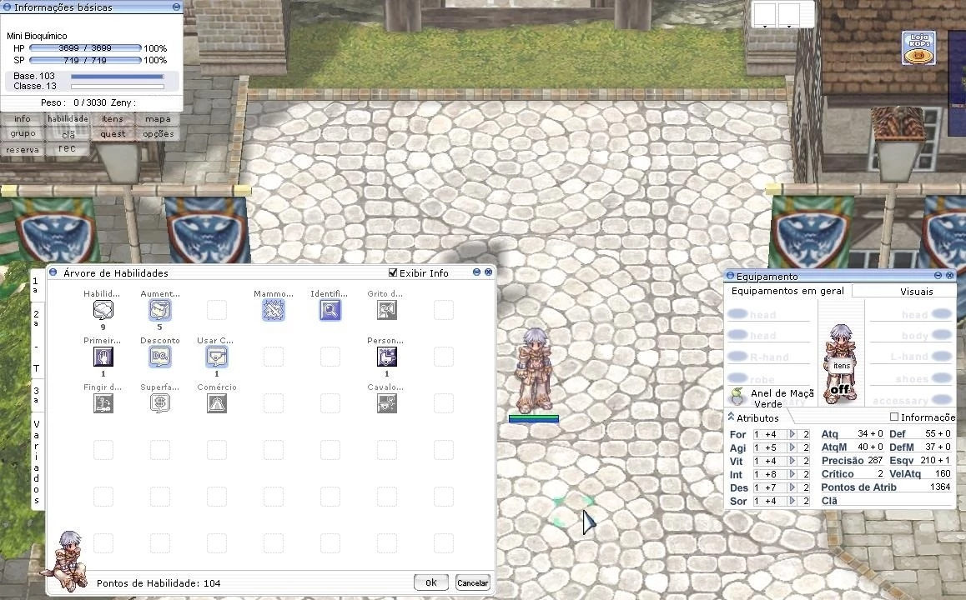Click the SP bar
This screenshot has width=966, height=600.
click(x=85, y=60)
